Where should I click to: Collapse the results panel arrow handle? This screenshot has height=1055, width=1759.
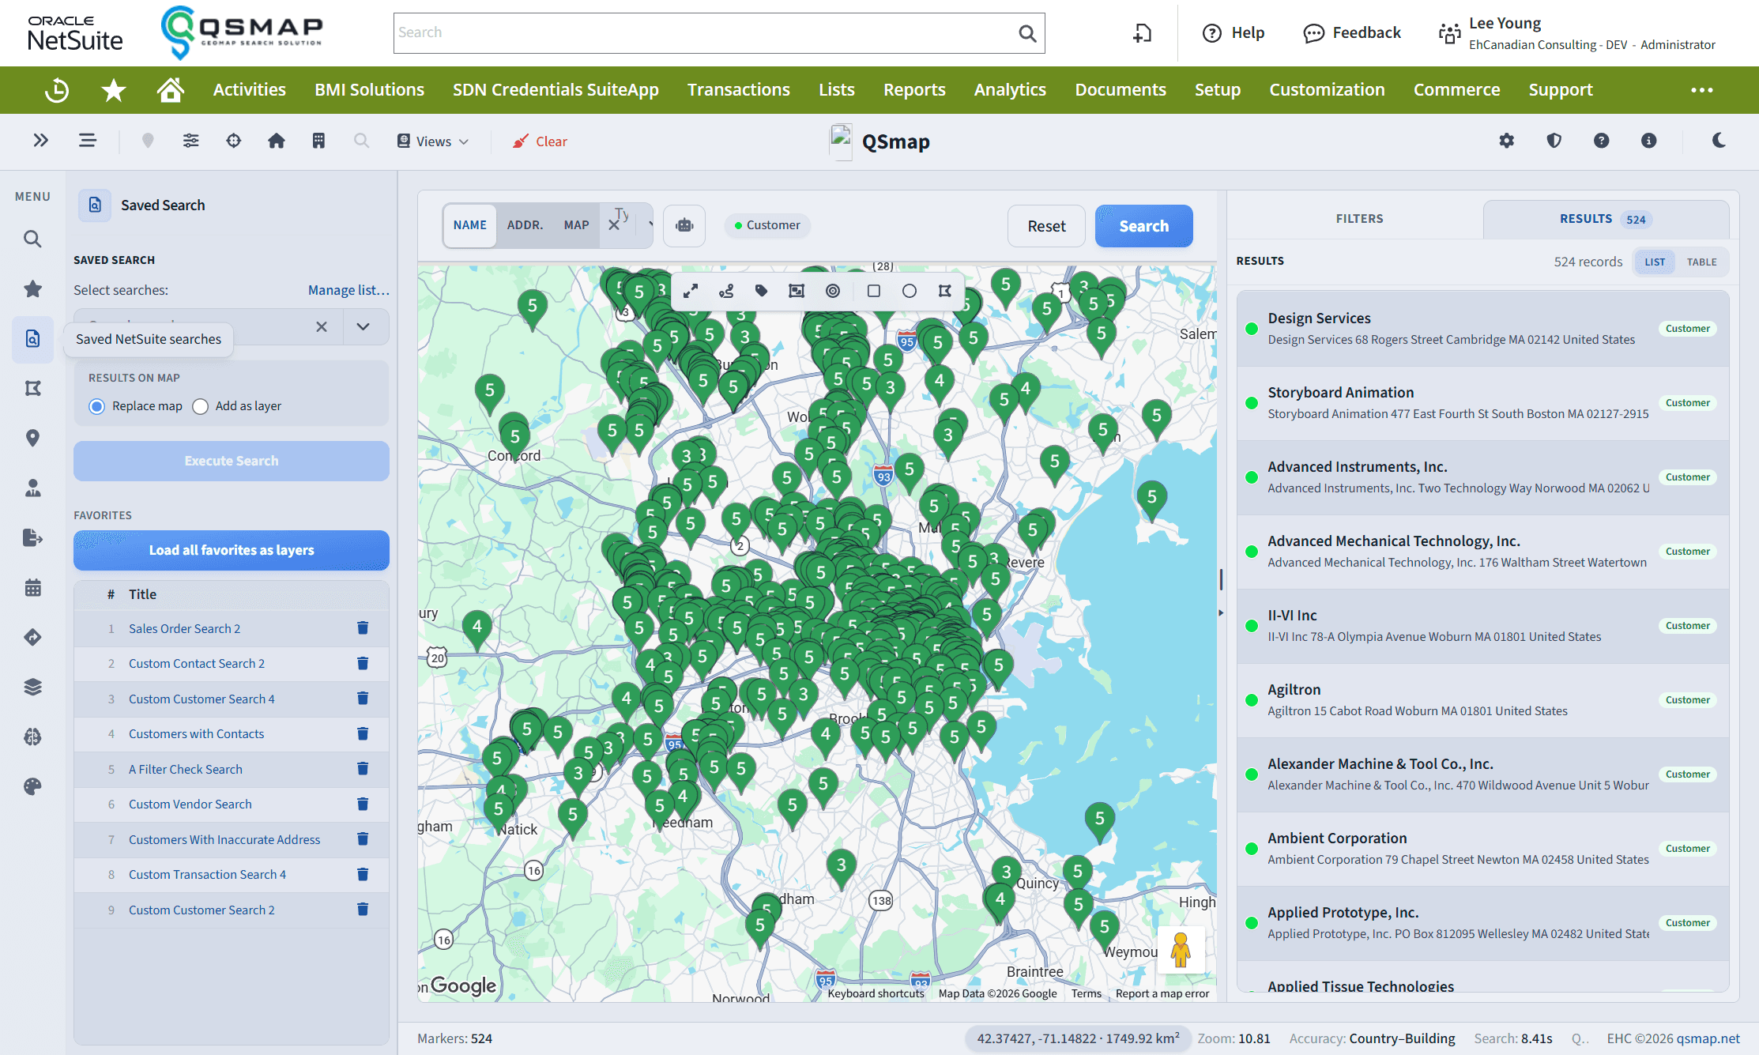click(1221, 612)
